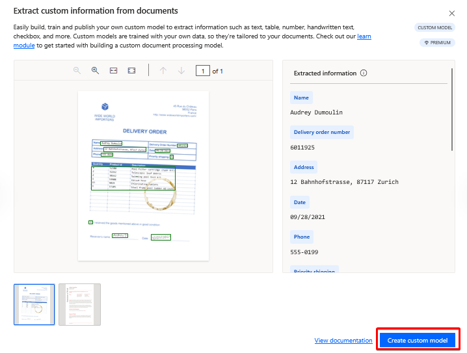This screenshot has width=467, height=353.
Task: Select the delivery order sample thumbnail
Action: (34, 304)
